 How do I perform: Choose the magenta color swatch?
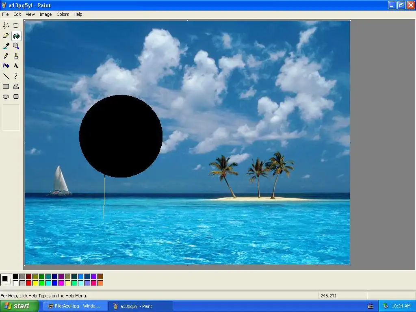(x=61, y=283)
